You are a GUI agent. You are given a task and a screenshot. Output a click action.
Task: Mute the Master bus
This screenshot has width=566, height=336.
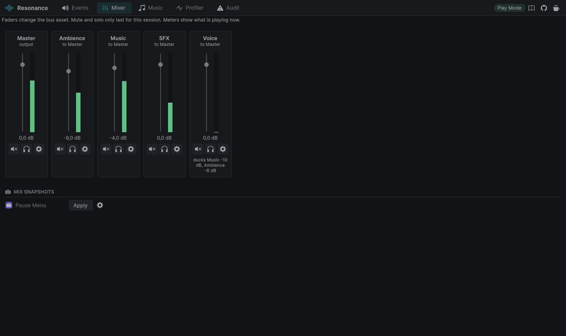pyautogui.click(x=14, y=149)
